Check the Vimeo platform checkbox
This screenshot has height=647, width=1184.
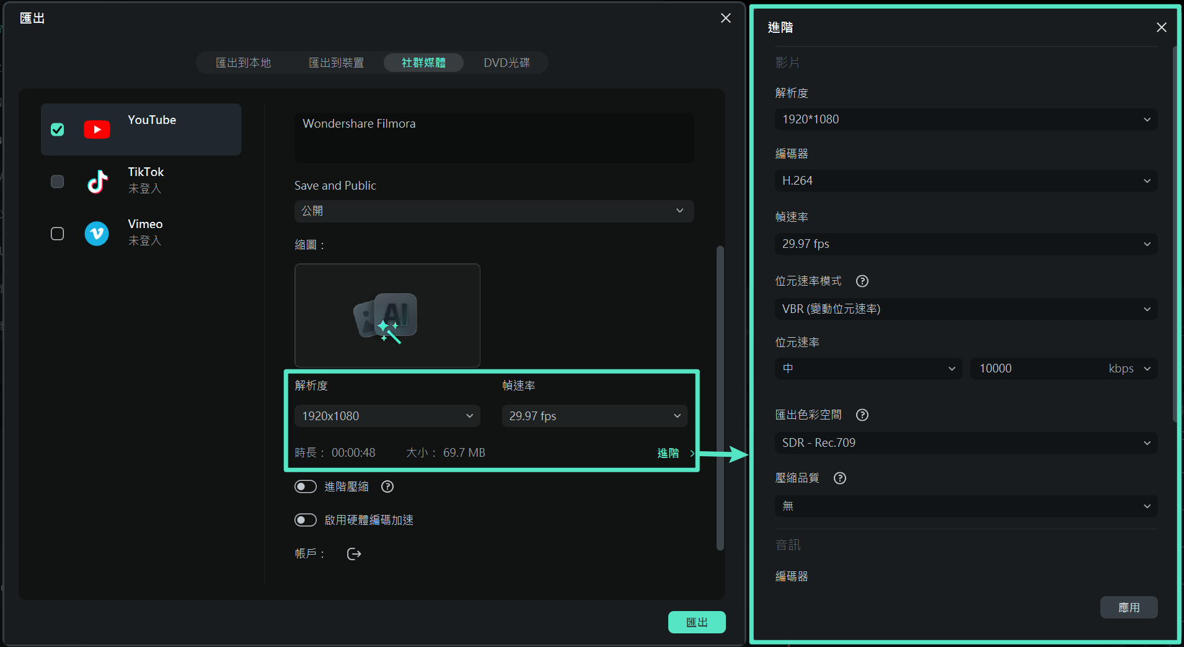(x=57, y=234)
